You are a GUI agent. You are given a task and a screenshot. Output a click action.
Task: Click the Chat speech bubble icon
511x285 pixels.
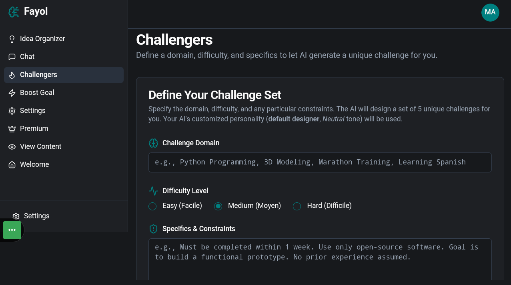click(12, 57)
